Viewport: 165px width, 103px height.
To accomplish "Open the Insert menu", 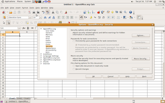I will (x=18, y=8).
